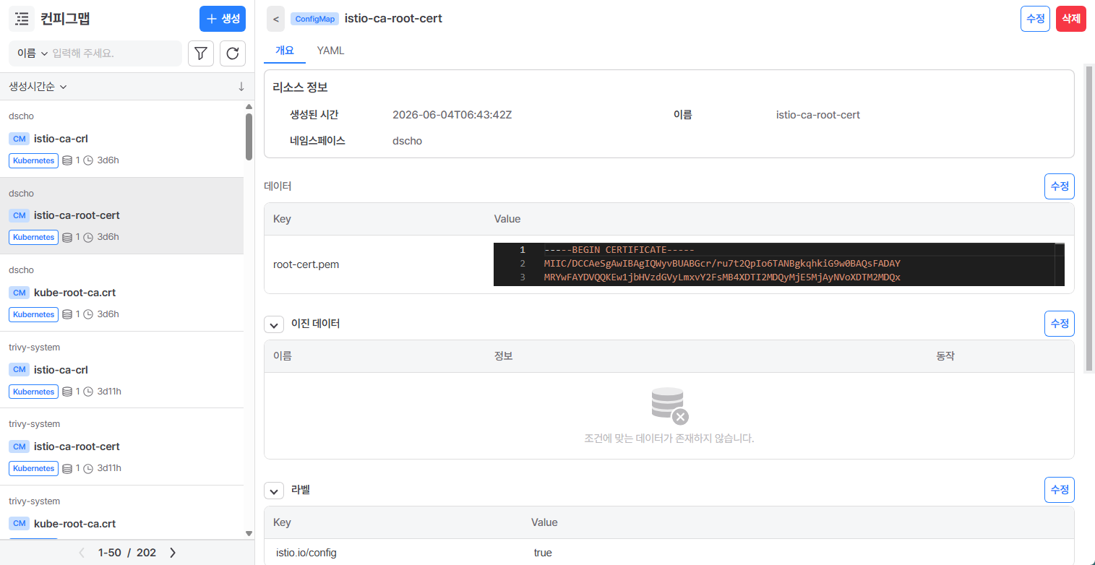Click the ConfigMap list scrollbar
Screen dimensions: 1095x565
point(249,137)
